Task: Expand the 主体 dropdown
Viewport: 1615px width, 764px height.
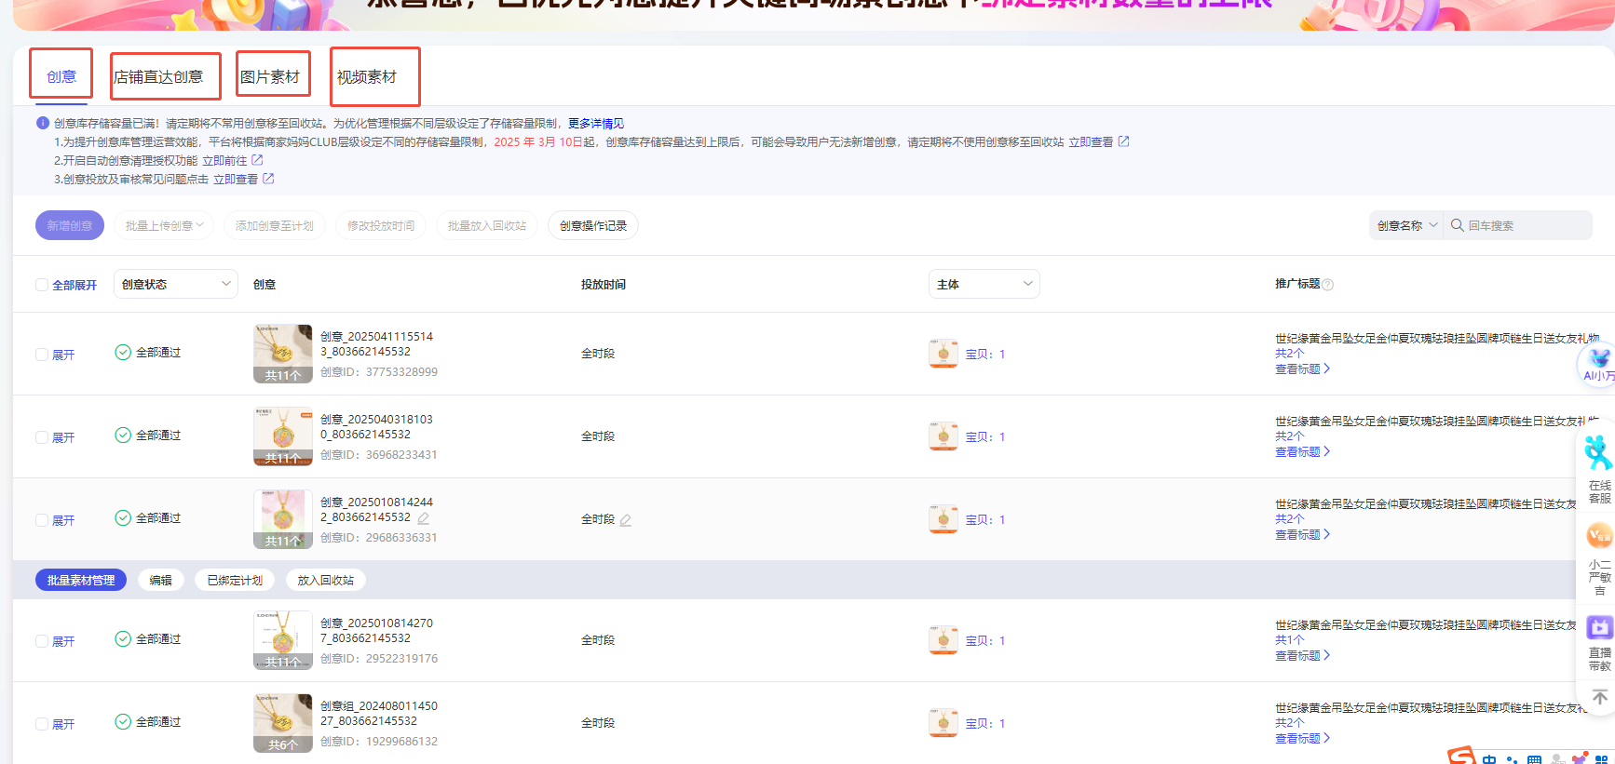Action: coord(984,285)
